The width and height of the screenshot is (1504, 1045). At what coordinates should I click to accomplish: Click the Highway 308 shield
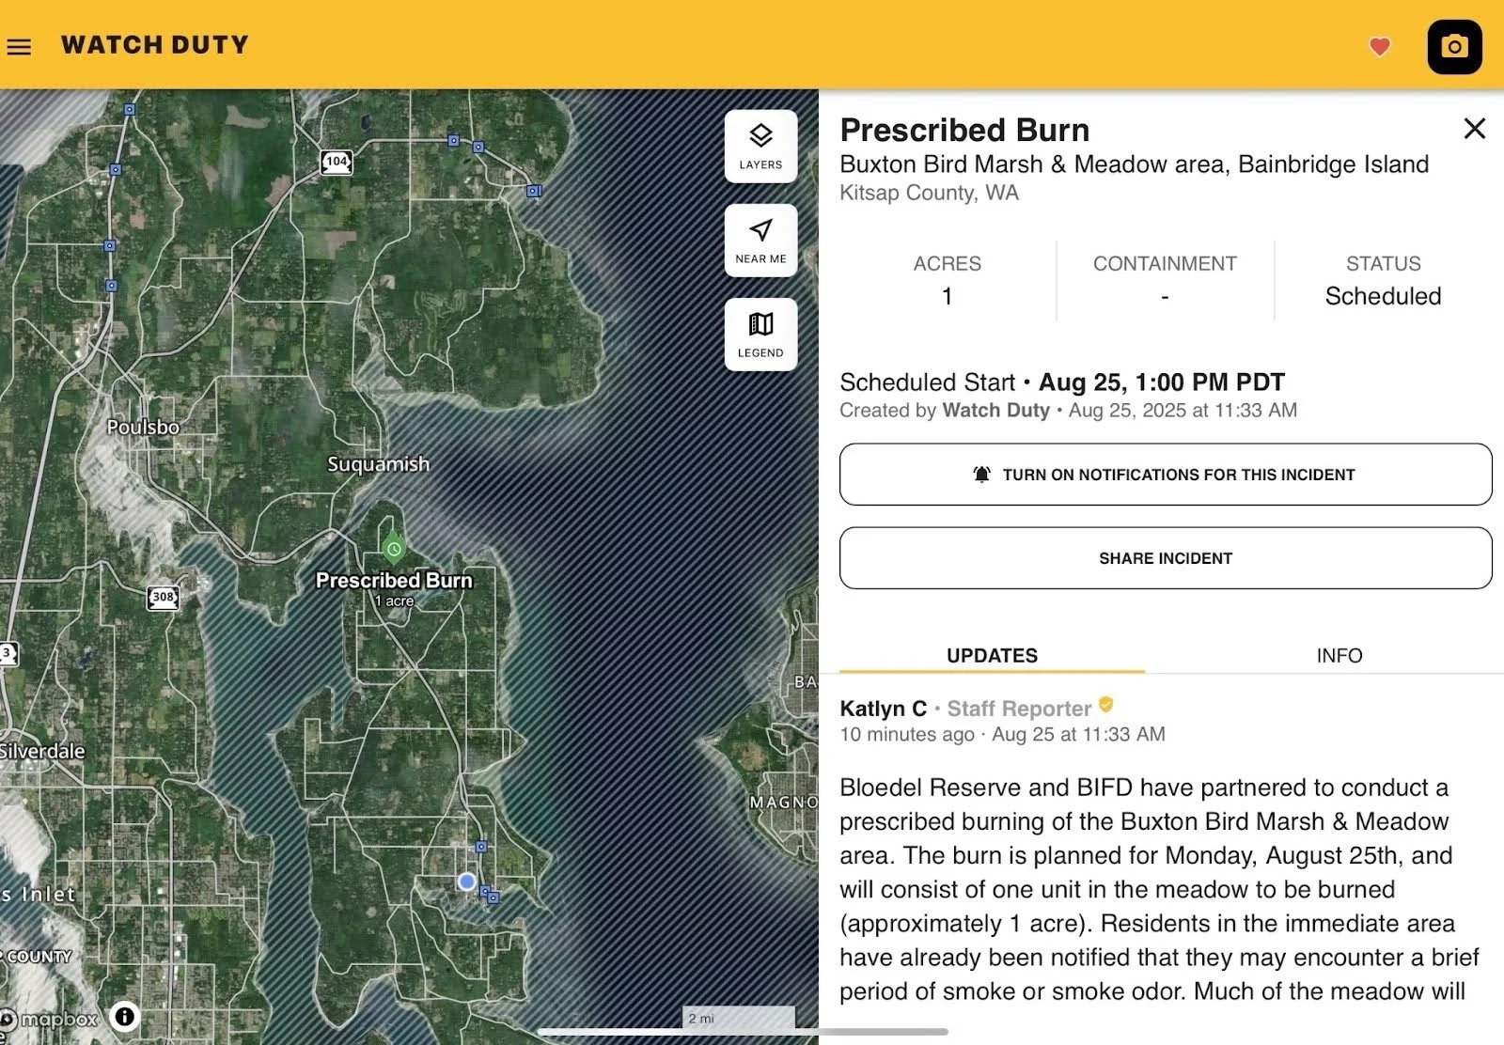pyautogui.click(x=164, y=597)
